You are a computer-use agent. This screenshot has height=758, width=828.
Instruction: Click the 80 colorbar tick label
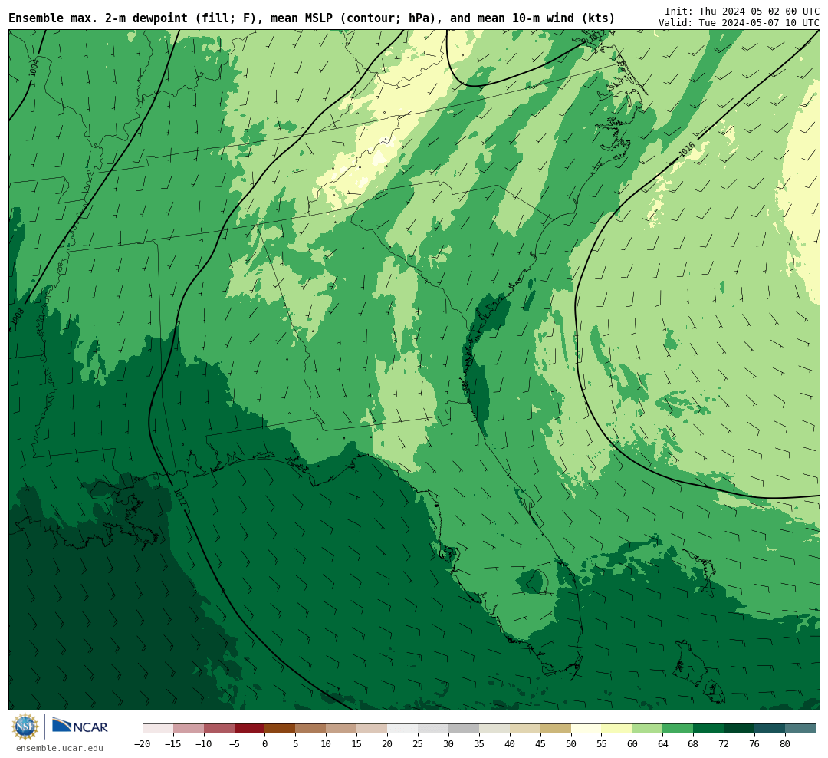pos(786,744)
